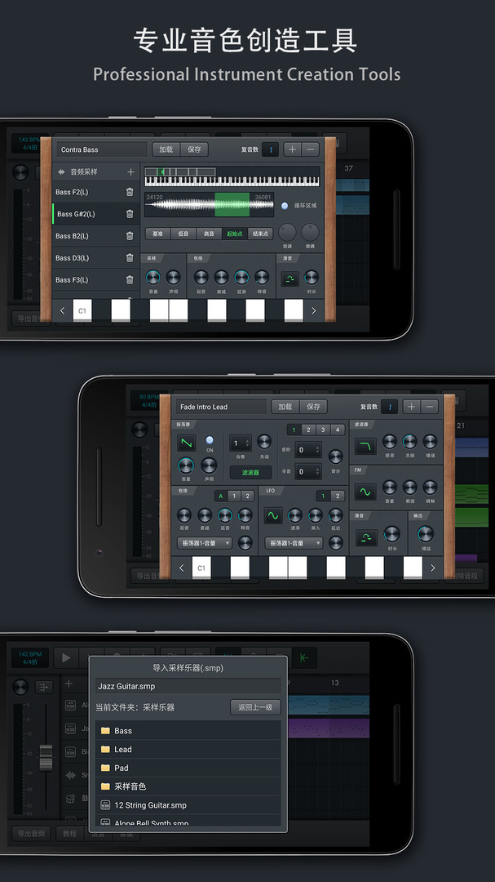The image size is (495, 882).
Task: Select envelope tab A
Action: (219, 496)
